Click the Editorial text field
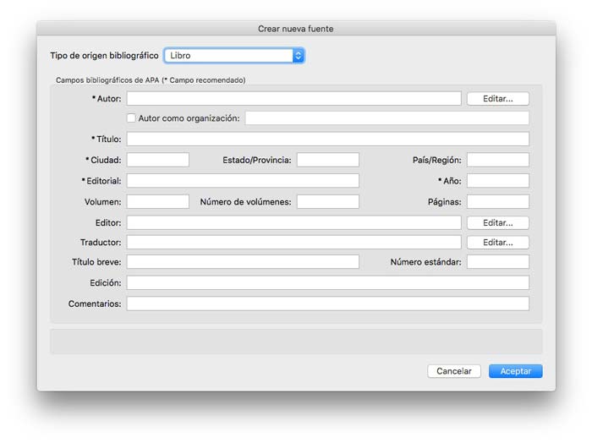The width and height of the screenshot is (592, 443). pyautogui.click(x=243, y=181)
